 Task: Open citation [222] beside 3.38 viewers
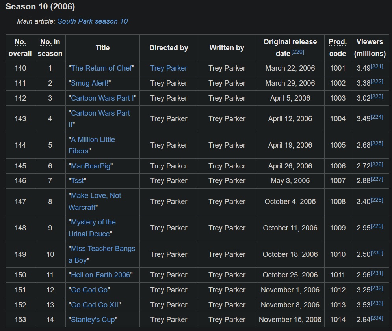pyautogui.click(x=377, y=81)
